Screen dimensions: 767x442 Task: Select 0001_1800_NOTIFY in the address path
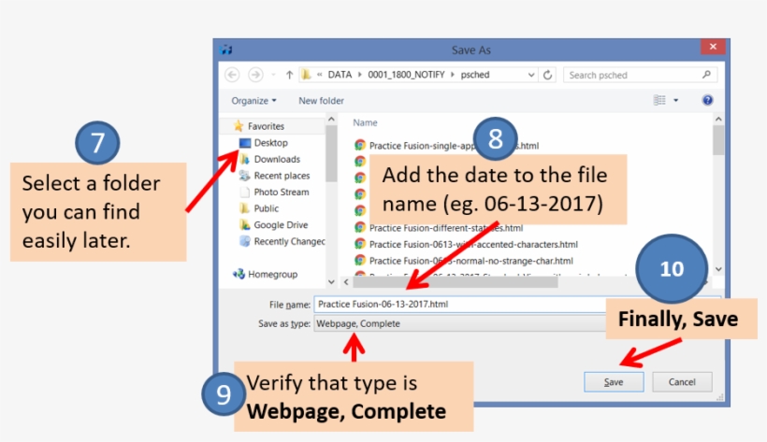coord(406,75)
